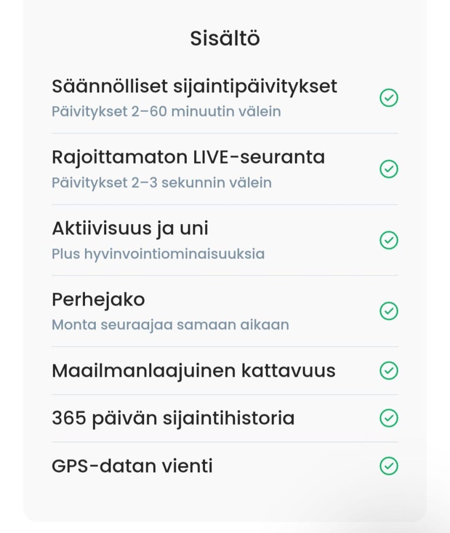Tap the checkmark next to Rajoittamaton LIVE-seuranta
Viewport: 450px width, 533px height.
pos(389,169)
